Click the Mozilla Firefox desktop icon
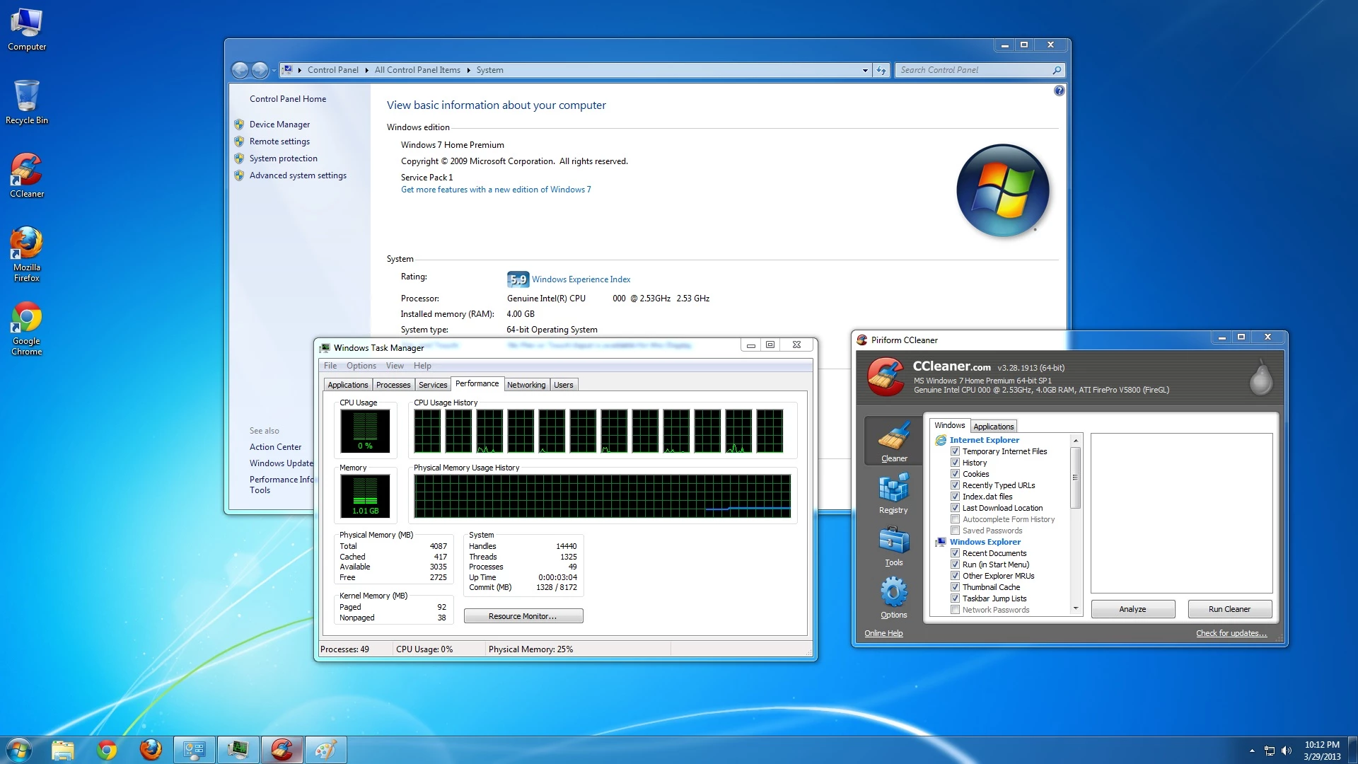The width and height of the screenshot is (1358, 764). (27, 253)
